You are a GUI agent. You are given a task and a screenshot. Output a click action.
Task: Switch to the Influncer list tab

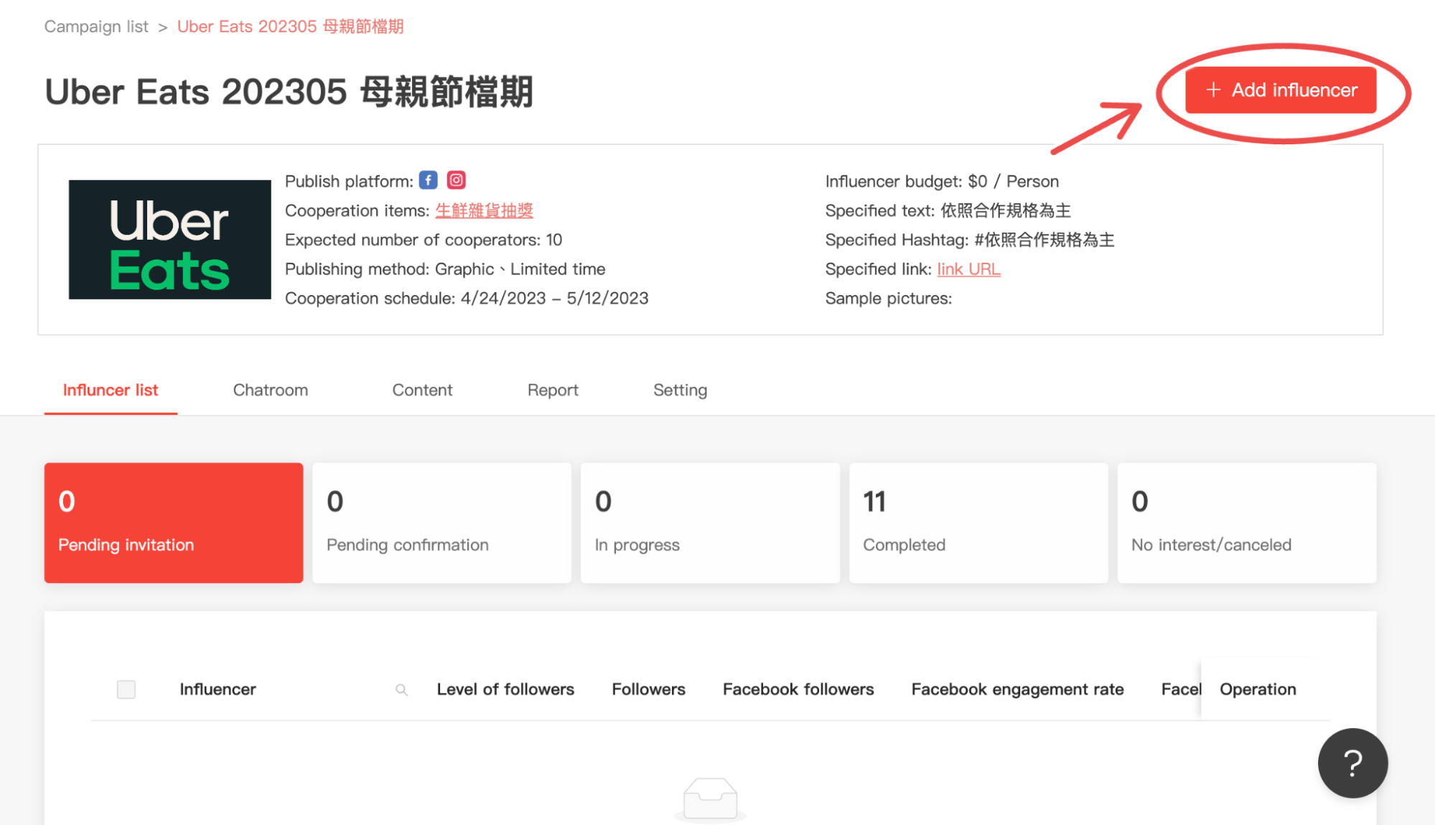pos(111,390)
